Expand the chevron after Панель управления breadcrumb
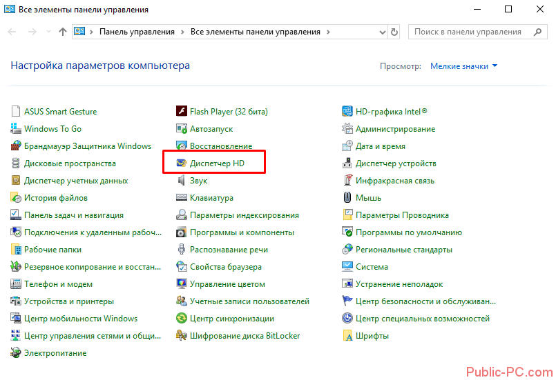This screenshot has width=556, height=380. (183, 32)
